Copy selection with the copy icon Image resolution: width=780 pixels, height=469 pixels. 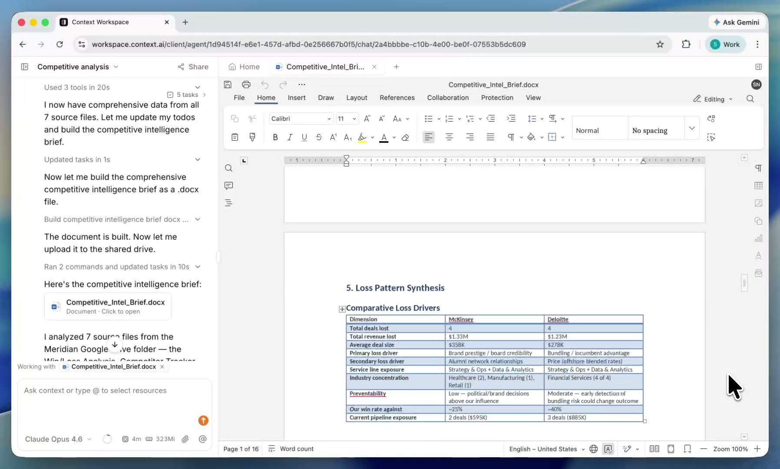point(235,119)
